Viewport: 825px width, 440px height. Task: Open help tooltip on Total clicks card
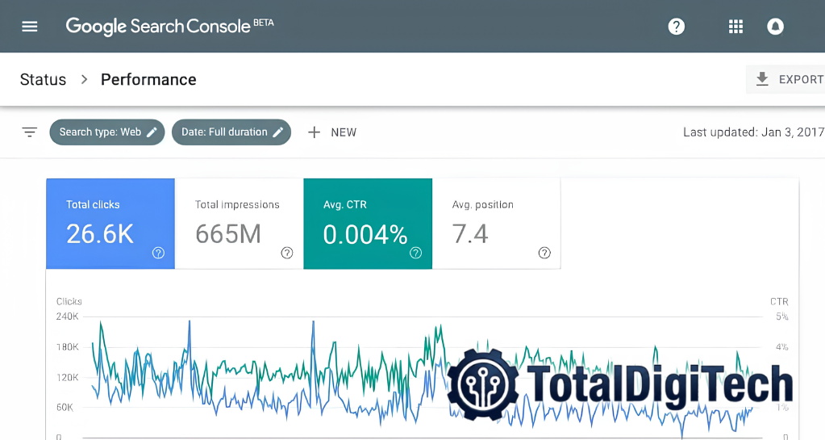coord(158,253)
